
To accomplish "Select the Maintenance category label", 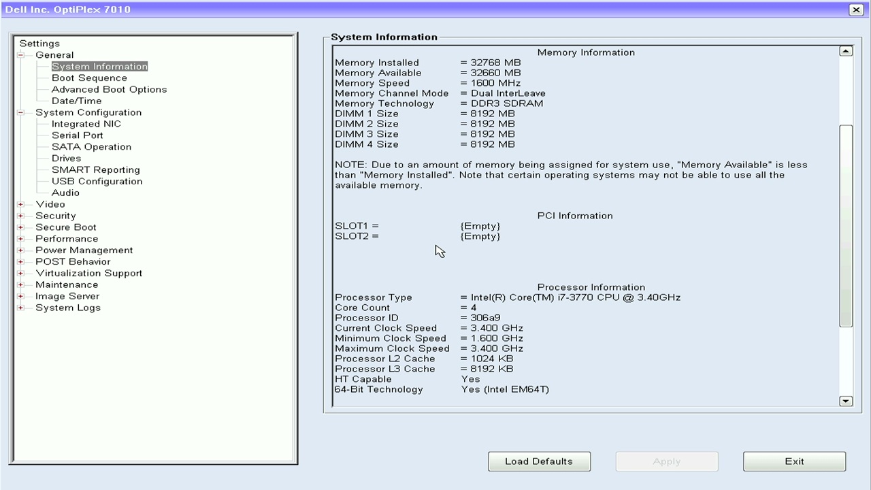I will tap(67, 285).
